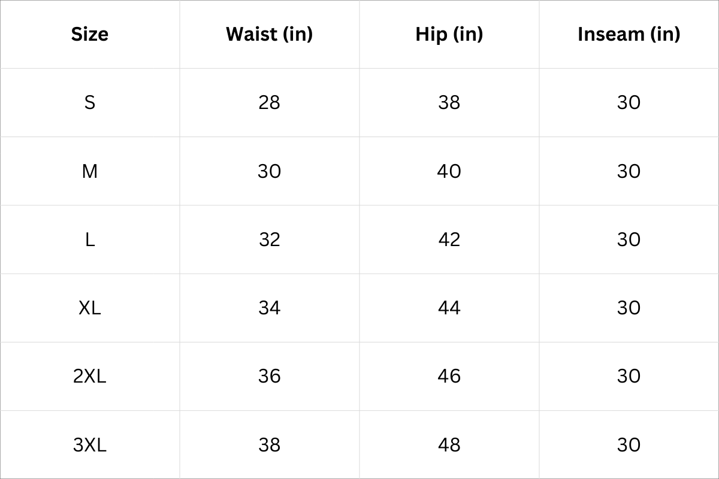Click the Waist (in) column header

tap(269, 34)
